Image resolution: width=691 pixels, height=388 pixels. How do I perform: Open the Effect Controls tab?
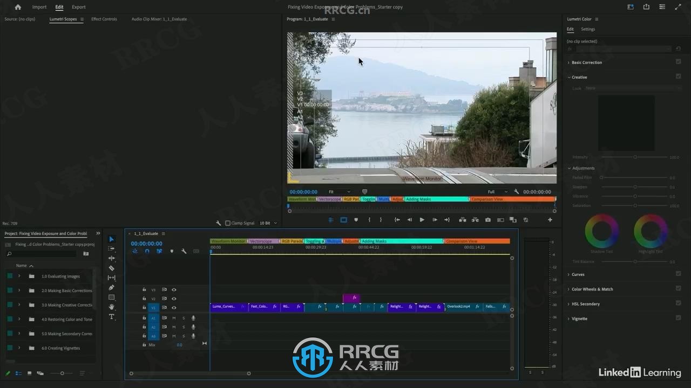click(104, 19)
